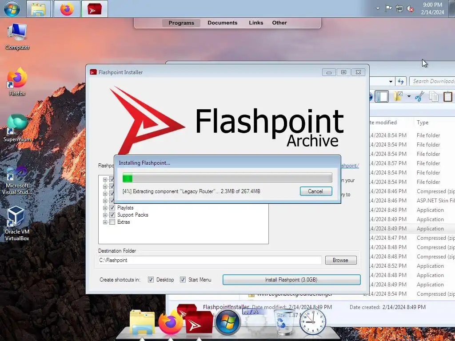The height and width of the screenshot is (341, 455).
Task: Open the Links menu in the top bar
Action: click(x=256, y=23)
